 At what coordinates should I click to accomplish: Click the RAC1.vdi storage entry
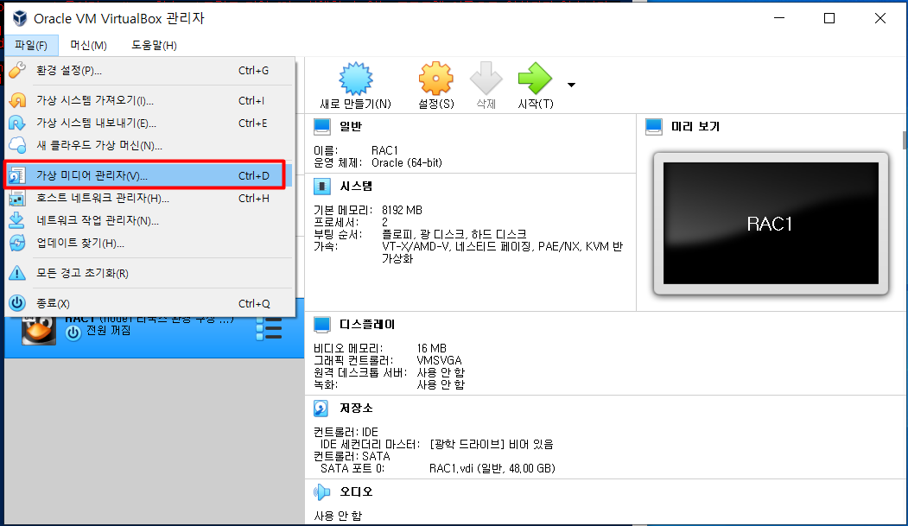coord(492,469)
